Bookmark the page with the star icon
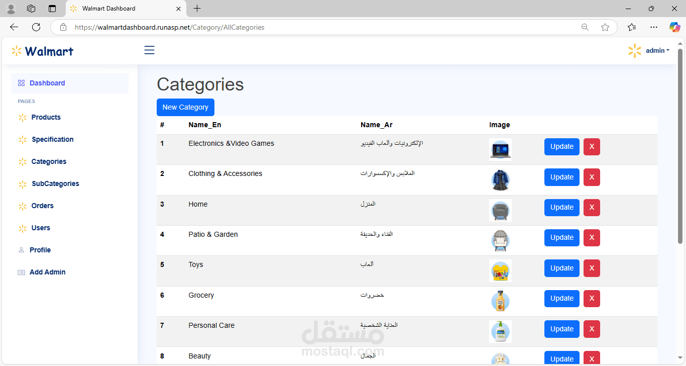Screen dimensions: 686x366 605,27
